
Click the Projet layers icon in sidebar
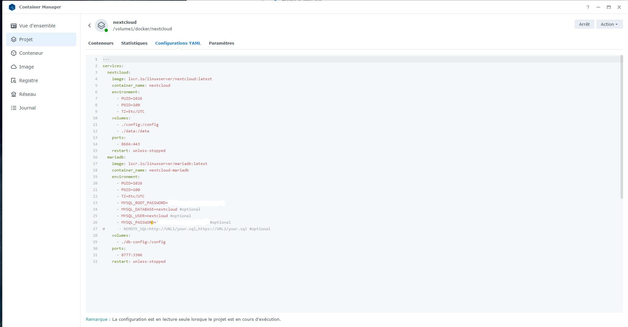(14, 39)
